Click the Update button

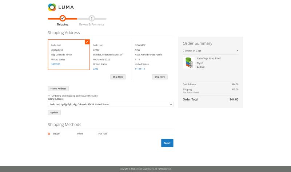(54, 113)
